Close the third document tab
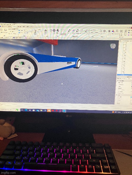 (x=35, y=38)
